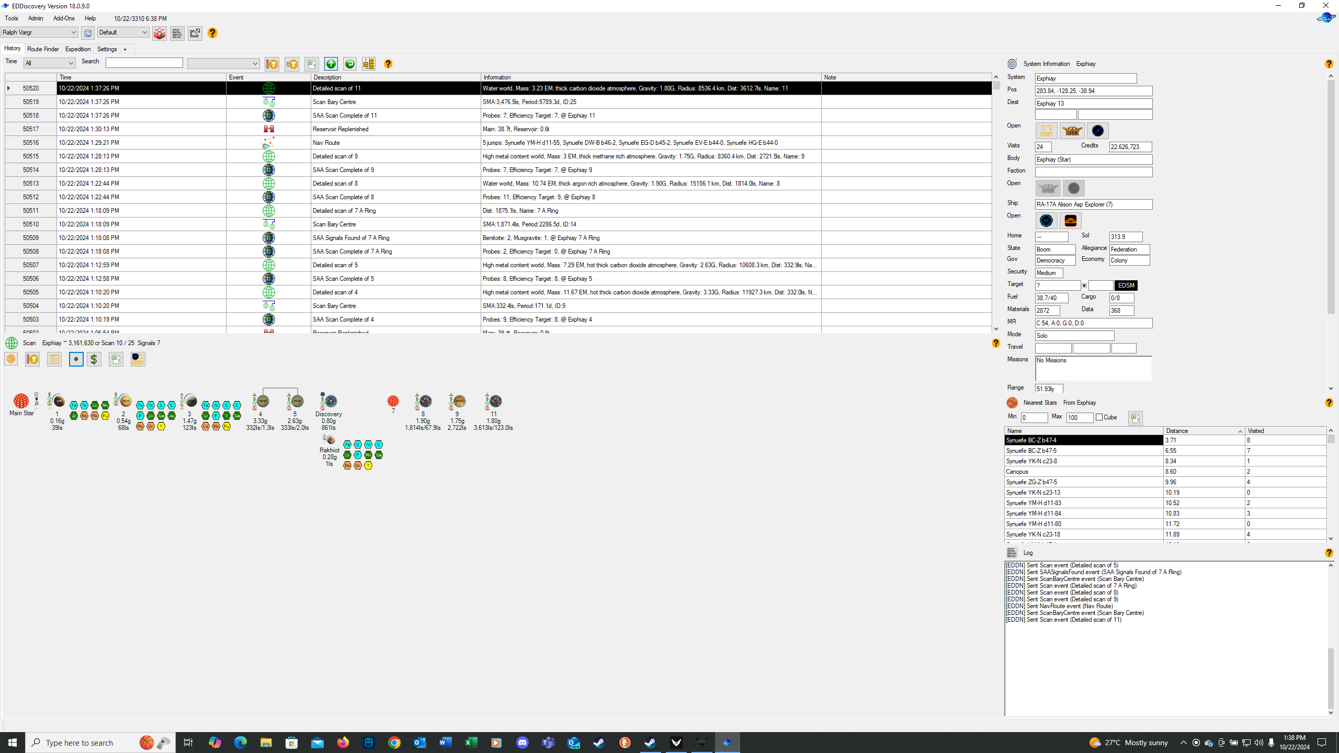Switch to the Settings tab
Screen dimensions: 1339x753
click(x=107, y=49)
